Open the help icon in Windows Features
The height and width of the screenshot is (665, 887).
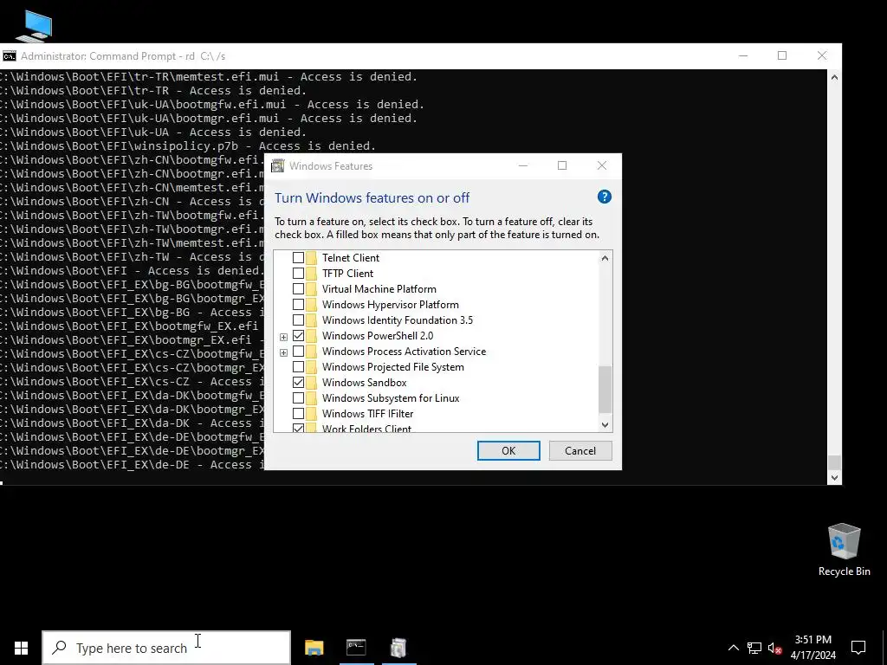pyautogui.click(x=604, y=197)
